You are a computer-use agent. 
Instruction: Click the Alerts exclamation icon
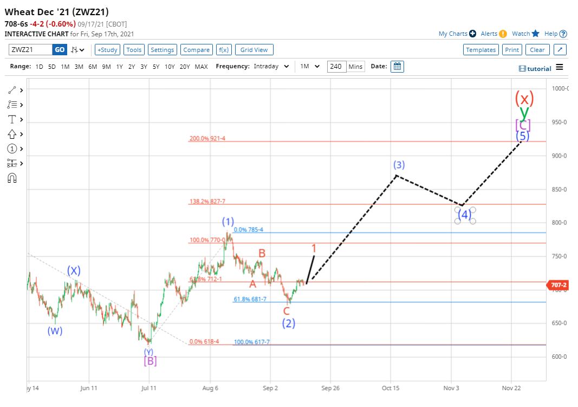pos(503,34)
